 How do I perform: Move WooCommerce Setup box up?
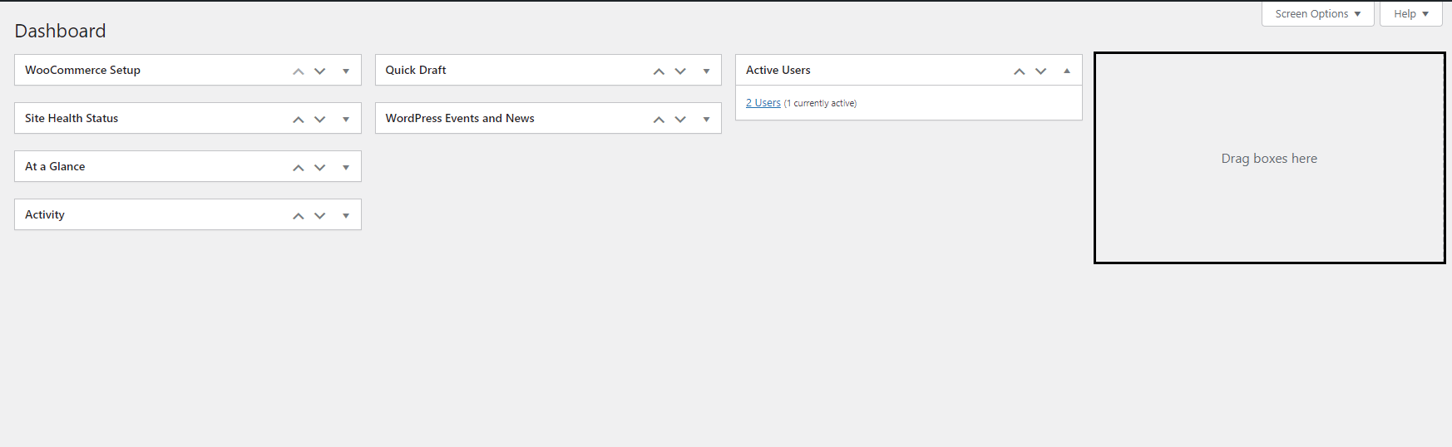pos(299,71)
